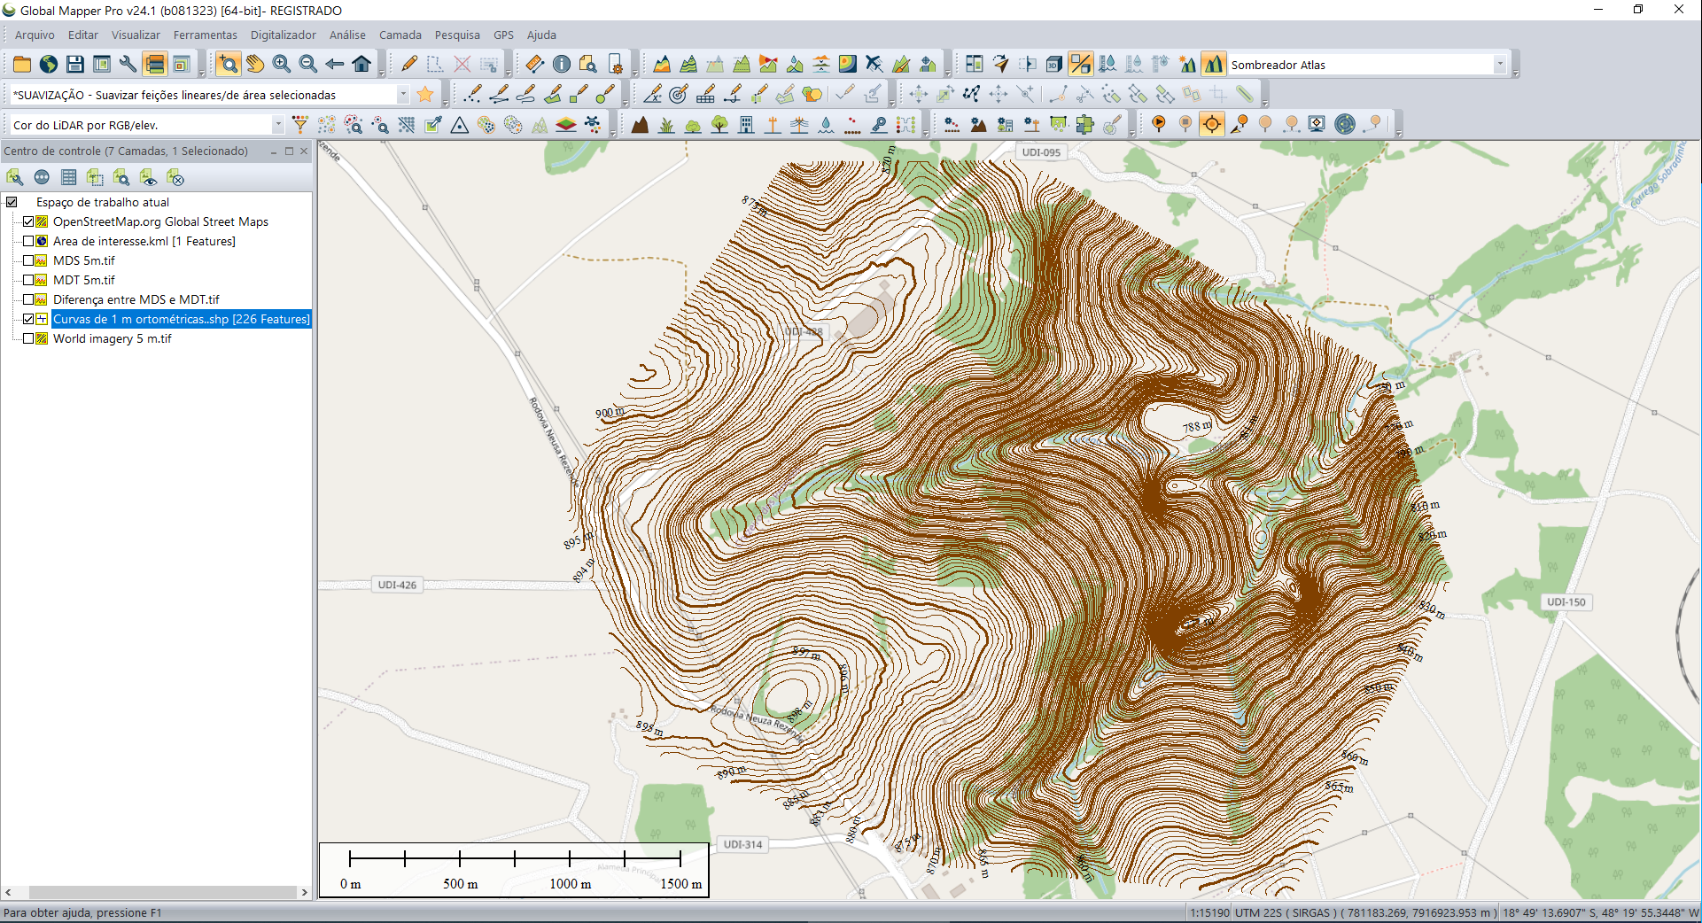Select the Measure ruler tool

click(x=534, y=64)
